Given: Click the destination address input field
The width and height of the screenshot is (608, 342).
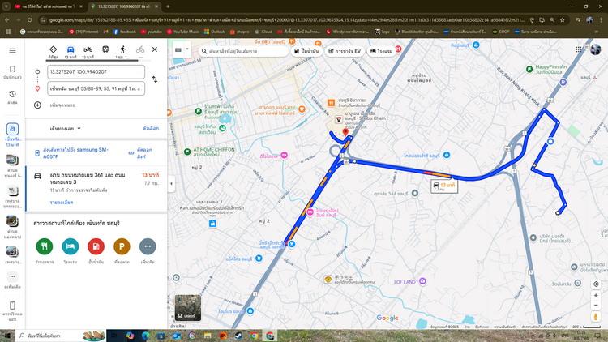Looking at the screenshot, I should click(x=96, y=88).
